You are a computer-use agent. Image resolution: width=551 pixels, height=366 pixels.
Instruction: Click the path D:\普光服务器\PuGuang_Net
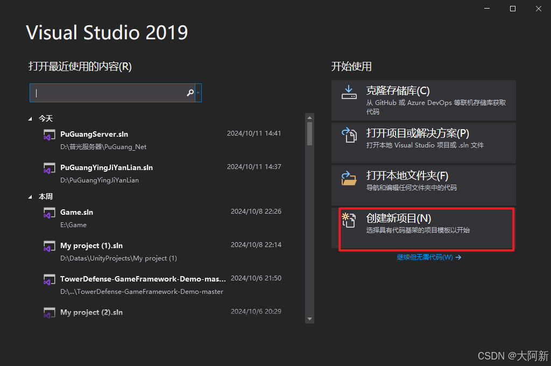(x=103, y=147)
